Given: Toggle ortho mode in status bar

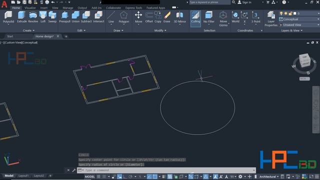Looking at the screenshot, I should point(124,176).
